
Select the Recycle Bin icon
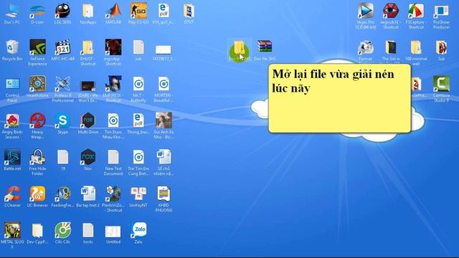(x=12, y=50)
